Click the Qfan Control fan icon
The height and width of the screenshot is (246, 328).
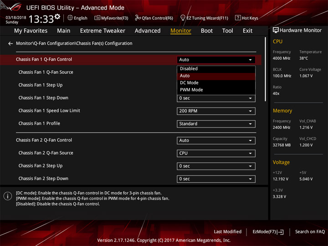138,18
